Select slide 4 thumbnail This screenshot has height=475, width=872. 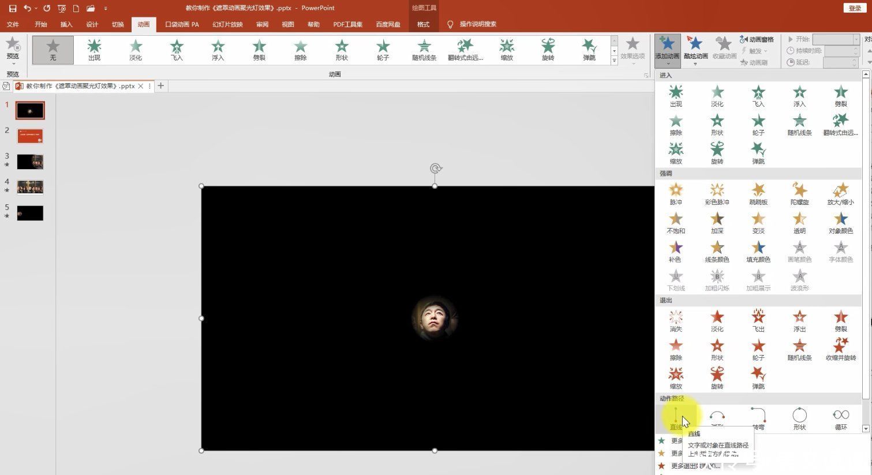[30, 187]
